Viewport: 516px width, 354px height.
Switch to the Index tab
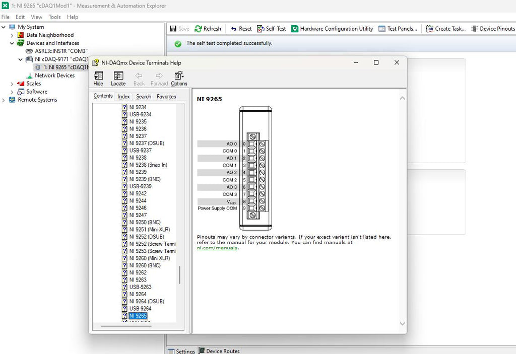[x=124, y=96]
